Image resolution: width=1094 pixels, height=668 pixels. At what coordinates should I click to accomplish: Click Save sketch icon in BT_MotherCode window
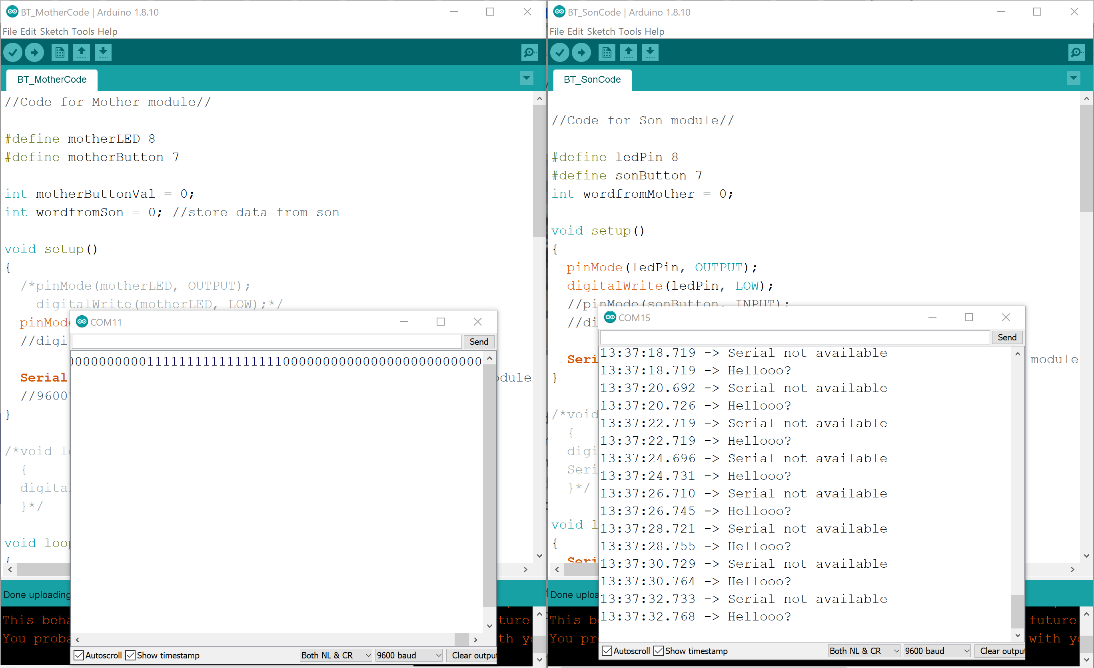tap(102, 52)
